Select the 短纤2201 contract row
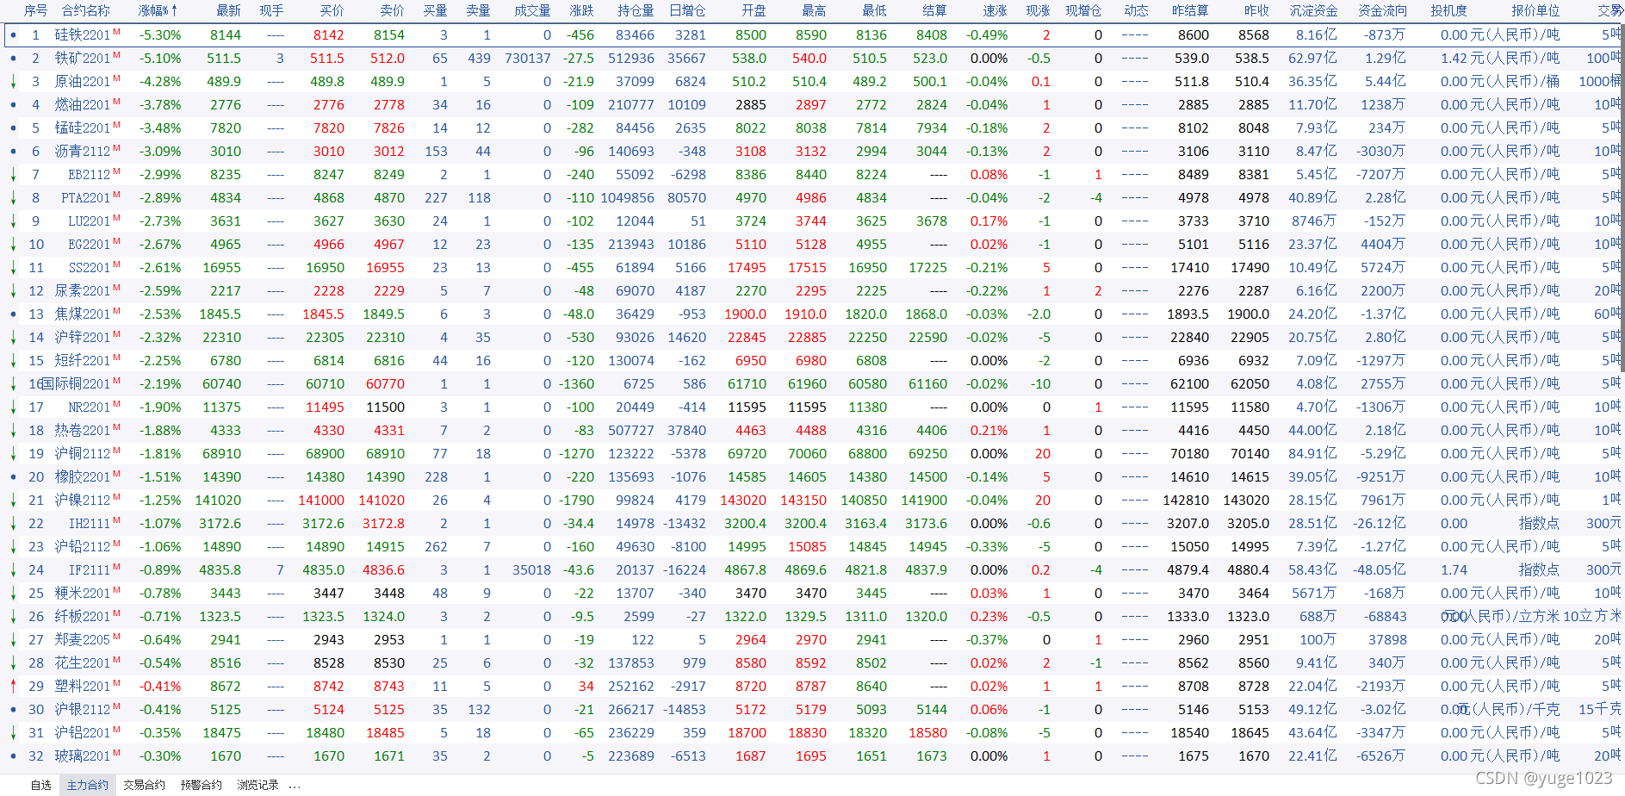This screenshot has width=1625, height=796. pyautogui.click(x=812, y=361)
